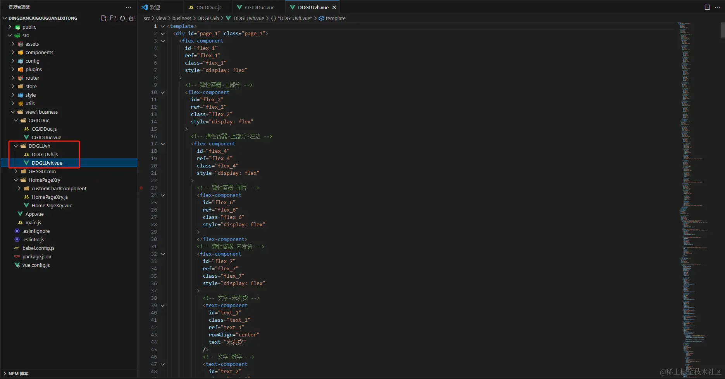Open the business breadcrumb
The width and height of the screenshot is (725, 379).
tap(182, 18)
